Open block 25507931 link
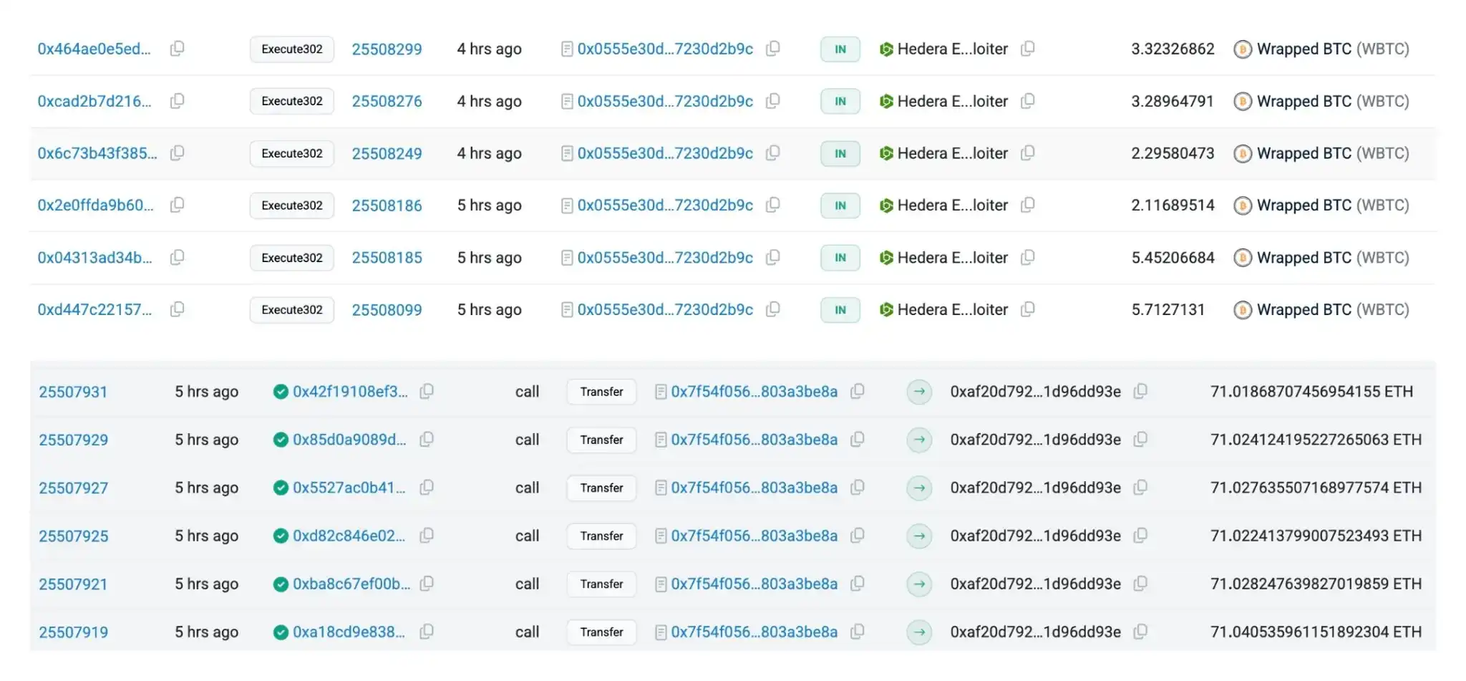1466x681 pixels. (x=73, y=392)
